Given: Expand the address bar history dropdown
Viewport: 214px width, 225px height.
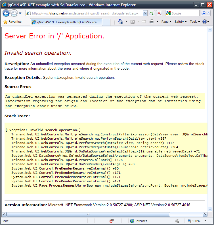Looking at the screenshot, I should 145,13.
